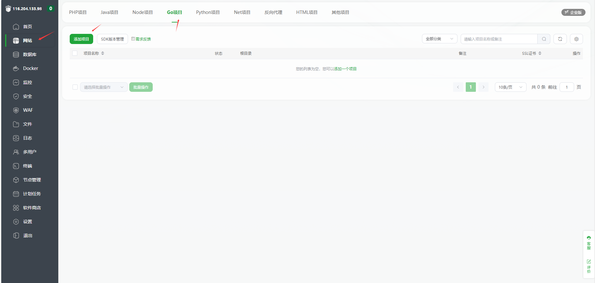Click the Docker icon in sidebar

coord(16,68)
